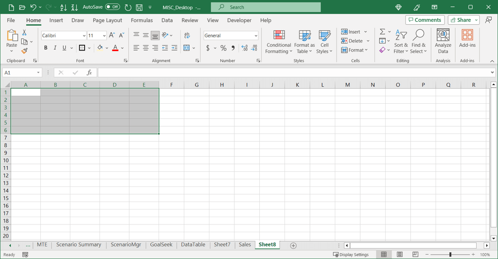Click Sort & Filter icon

pos(401,41)
